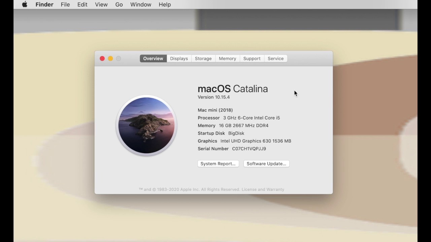The height and width of the screenshot is (242, 431).
Task: Click the 3 GHz 6-Core Intel Core i5 value
Action: (x=252, y=118)
